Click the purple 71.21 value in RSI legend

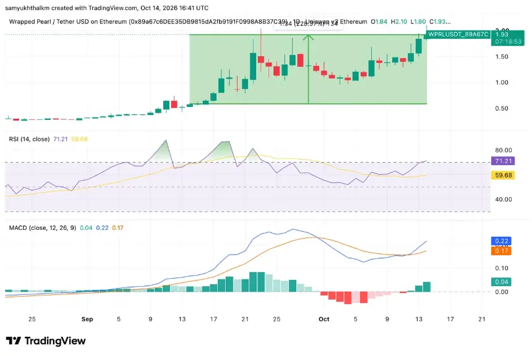[x=61, y=139]
